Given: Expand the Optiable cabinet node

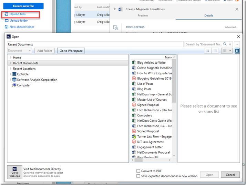Looking at the screenshot, I should coord(11,74).
